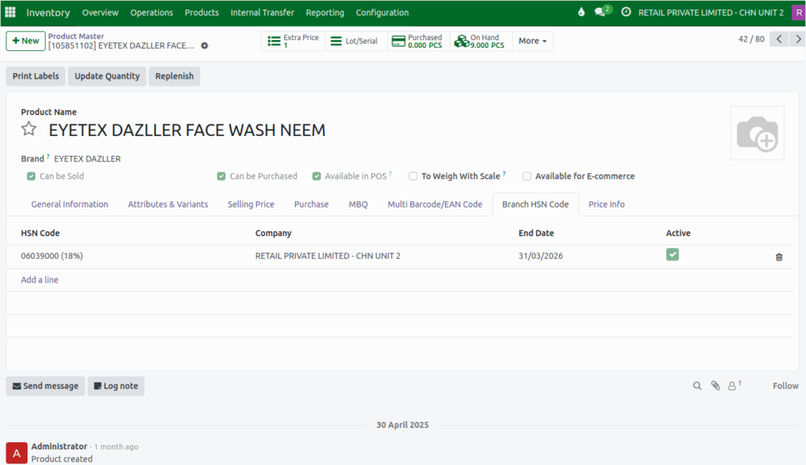Uncheck Active on the HSN Code line

click(x=672, y=255)
